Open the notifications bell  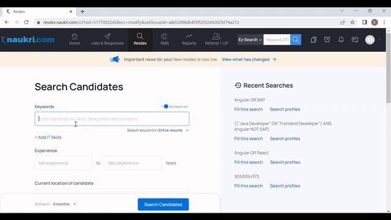pyautogui.click(x=341, y=40)
